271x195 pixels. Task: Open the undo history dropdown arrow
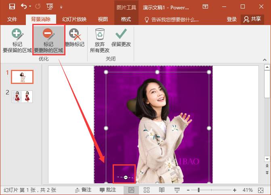30,6
